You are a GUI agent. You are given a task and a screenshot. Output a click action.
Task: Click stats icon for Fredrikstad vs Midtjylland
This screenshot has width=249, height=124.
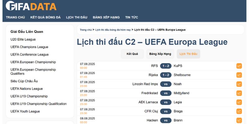click(x=239, y=93)
